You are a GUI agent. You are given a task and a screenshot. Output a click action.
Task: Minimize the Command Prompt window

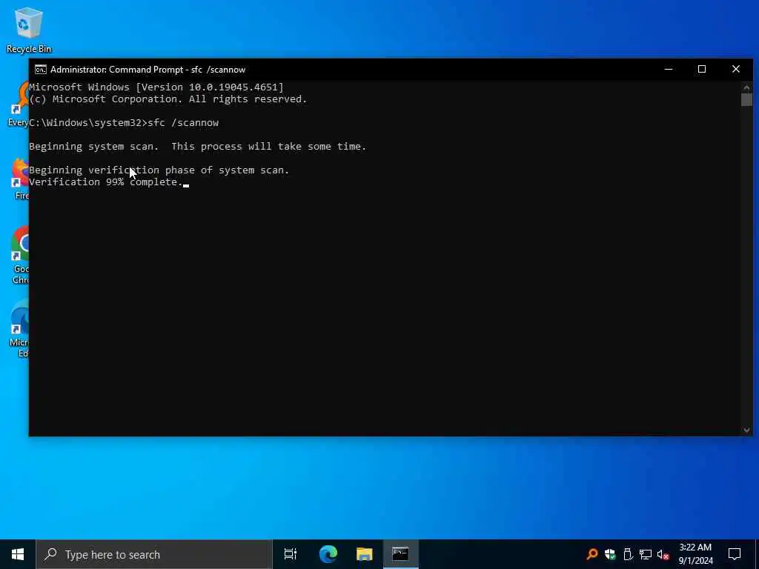point(669,69)
